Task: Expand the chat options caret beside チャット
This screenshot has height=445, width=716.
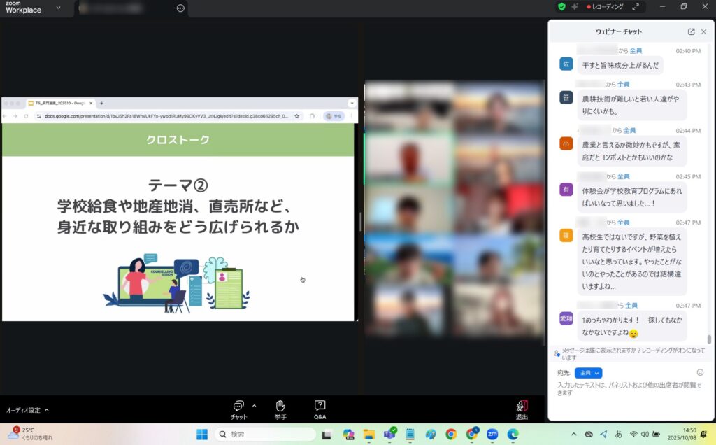Action: click(x=254, y=405)
